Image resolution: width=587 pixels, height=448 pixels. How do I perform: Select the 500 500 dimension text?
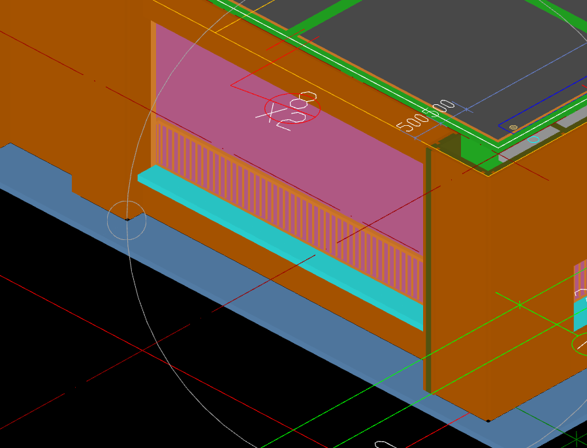coord(426,115)
